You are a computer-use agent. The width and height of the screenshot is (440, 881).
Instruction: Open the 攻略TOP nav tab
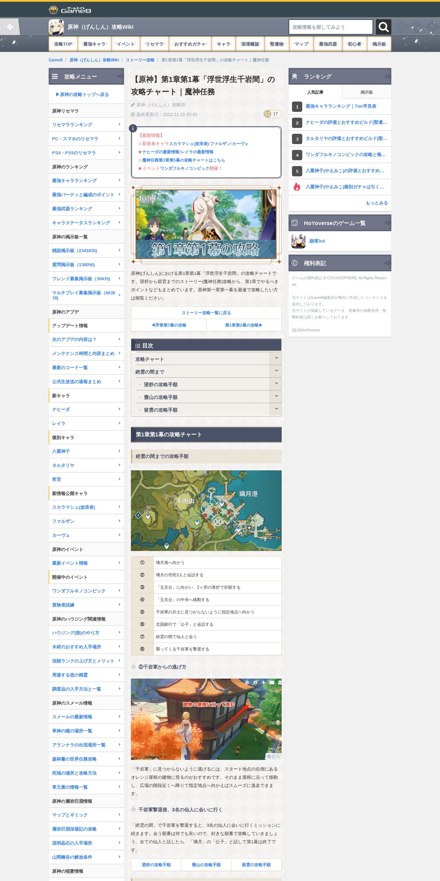click(63, 44)
